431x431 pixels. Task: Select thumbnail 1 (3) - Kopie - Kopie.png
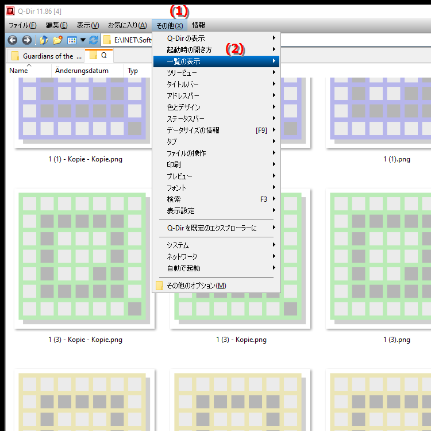click(84, 259)
